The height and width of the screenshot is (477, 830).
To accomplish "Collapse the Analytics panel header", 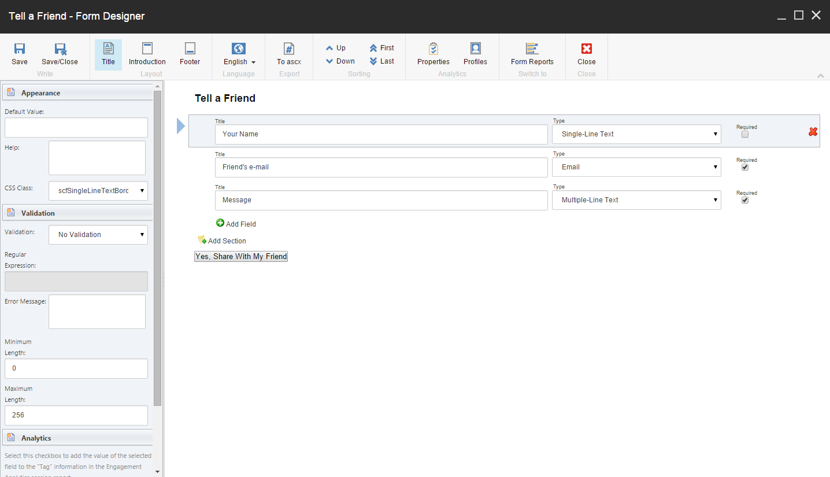I will click(77, 438).
